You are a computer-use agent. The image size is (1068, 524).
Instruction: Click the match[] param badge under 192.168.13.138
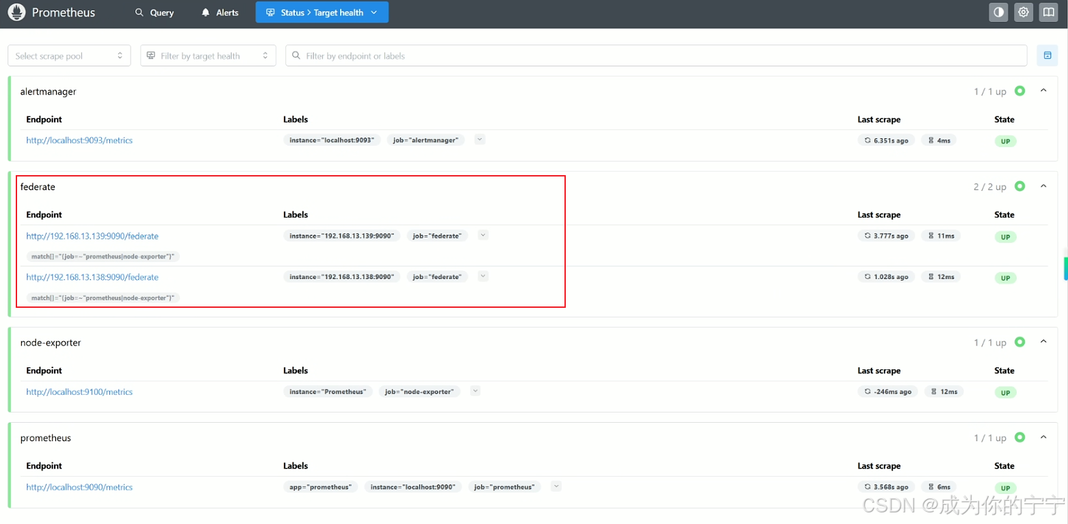(x=103, y=298)
